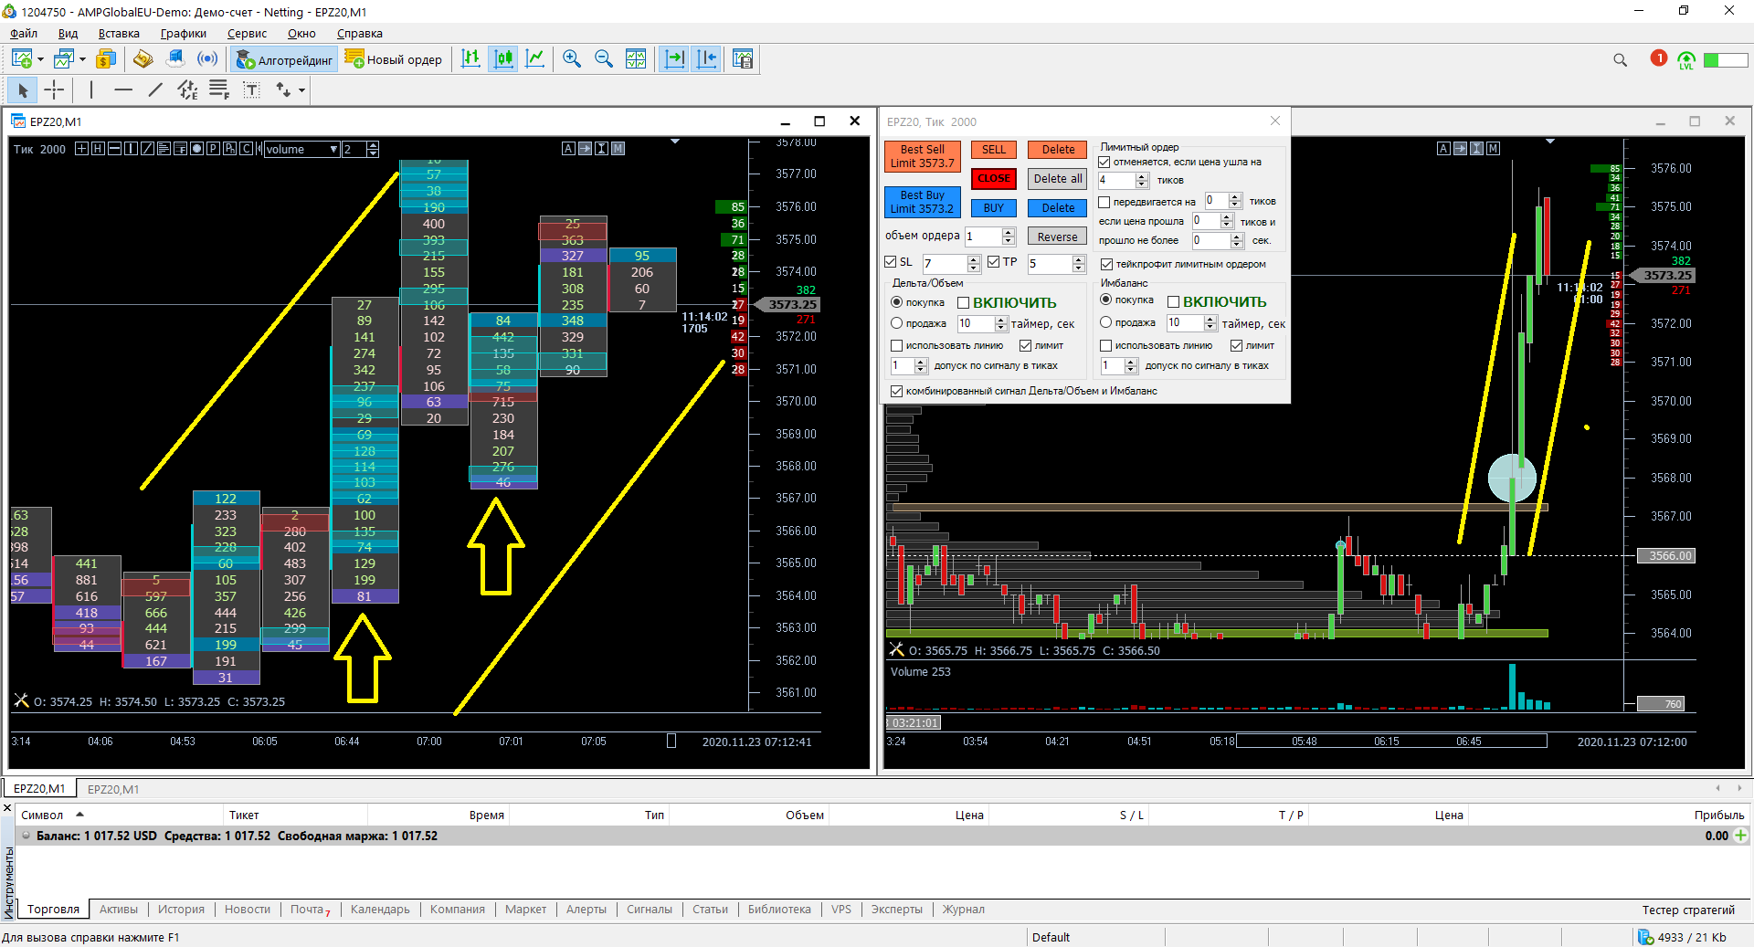The image size is (1754, 947).
Task: Click the green connection progress bar
Action: click(x=1726, y=60)
